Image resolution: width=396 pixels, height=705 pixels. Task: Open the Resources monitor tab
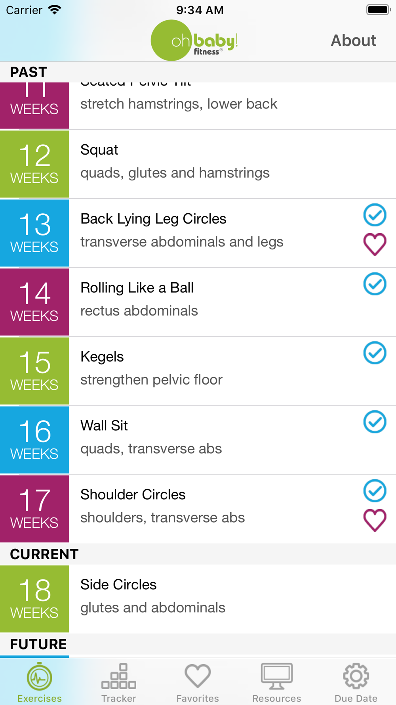click(x=277, y=682)
